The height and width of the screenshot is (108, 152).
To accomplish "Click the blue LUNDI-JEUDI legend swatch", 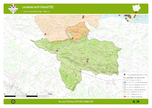I will click(x=125, y=82).
